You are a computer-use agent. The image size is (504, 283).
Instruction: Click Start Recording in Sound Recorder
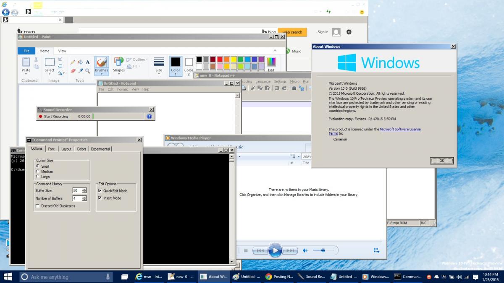[x=53, y=117]
